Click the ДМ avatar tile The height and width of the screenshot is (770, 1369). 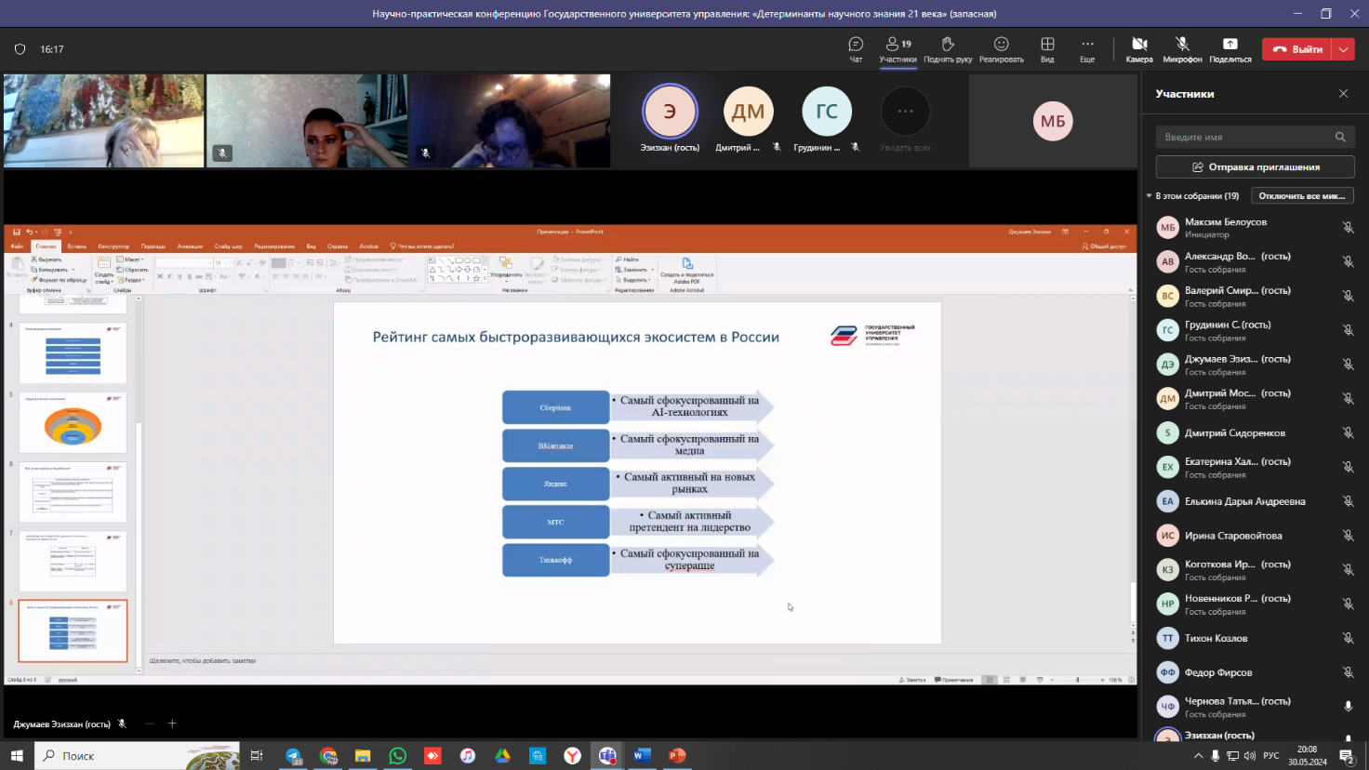[749, 112]
